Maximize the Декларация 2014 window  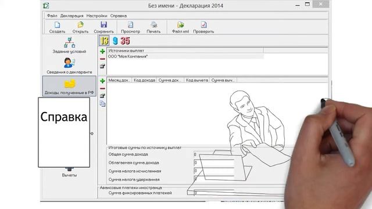pos(307,4)
